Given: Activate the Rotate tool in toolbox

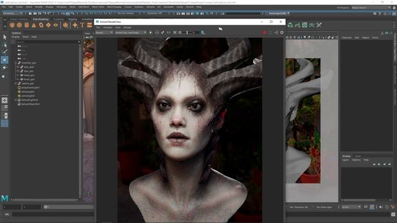Looking at the screenshot, I should tap(4, 68).
